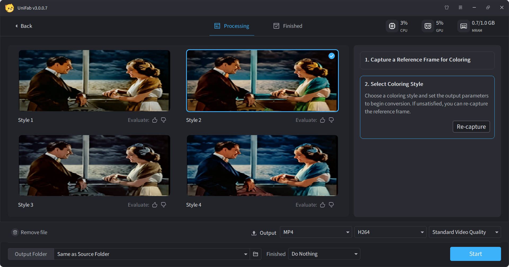Click the Output upload icon
Viewport: 509px width, 267px height.
(x=254, y=233)
